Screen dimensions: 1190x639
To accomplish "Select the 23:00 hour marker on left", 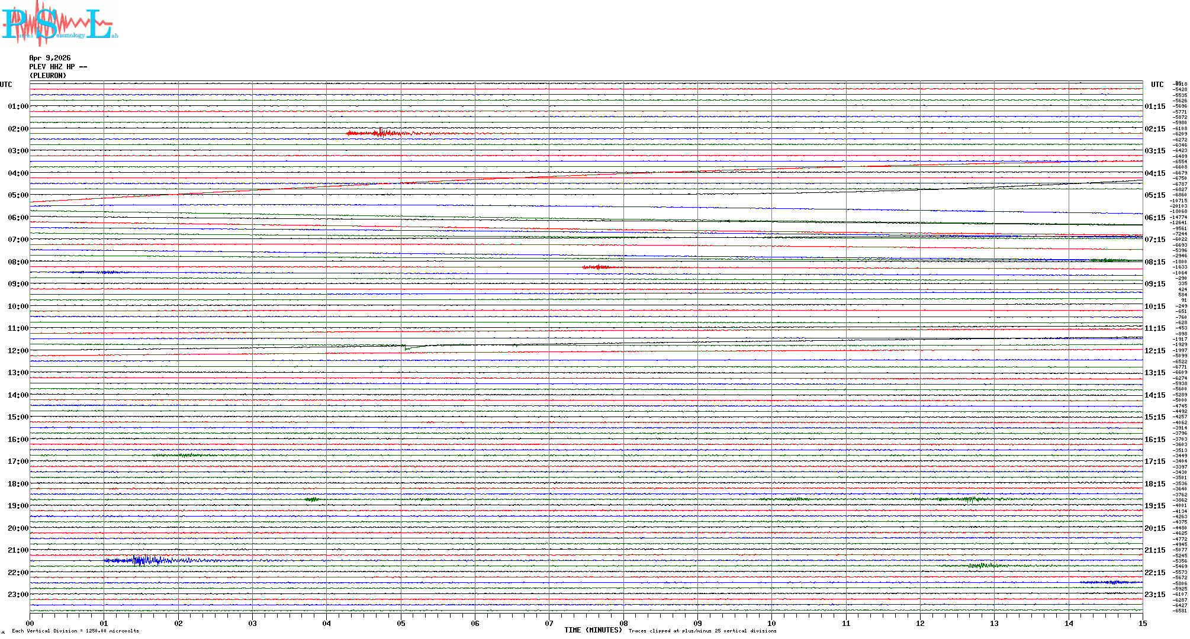I will pyautogui.click(x=18, y=595).
